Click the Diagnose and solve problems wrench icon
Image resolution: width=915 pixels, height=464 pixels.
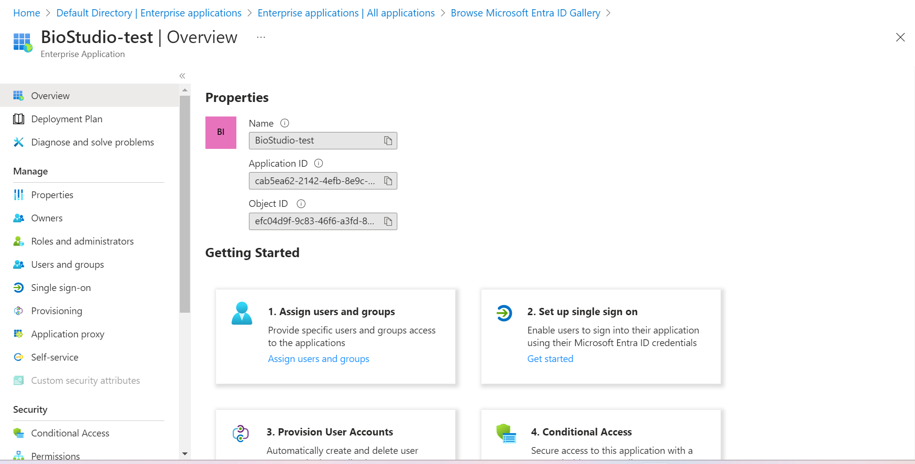pyautogui.click(x=18, y=142)
